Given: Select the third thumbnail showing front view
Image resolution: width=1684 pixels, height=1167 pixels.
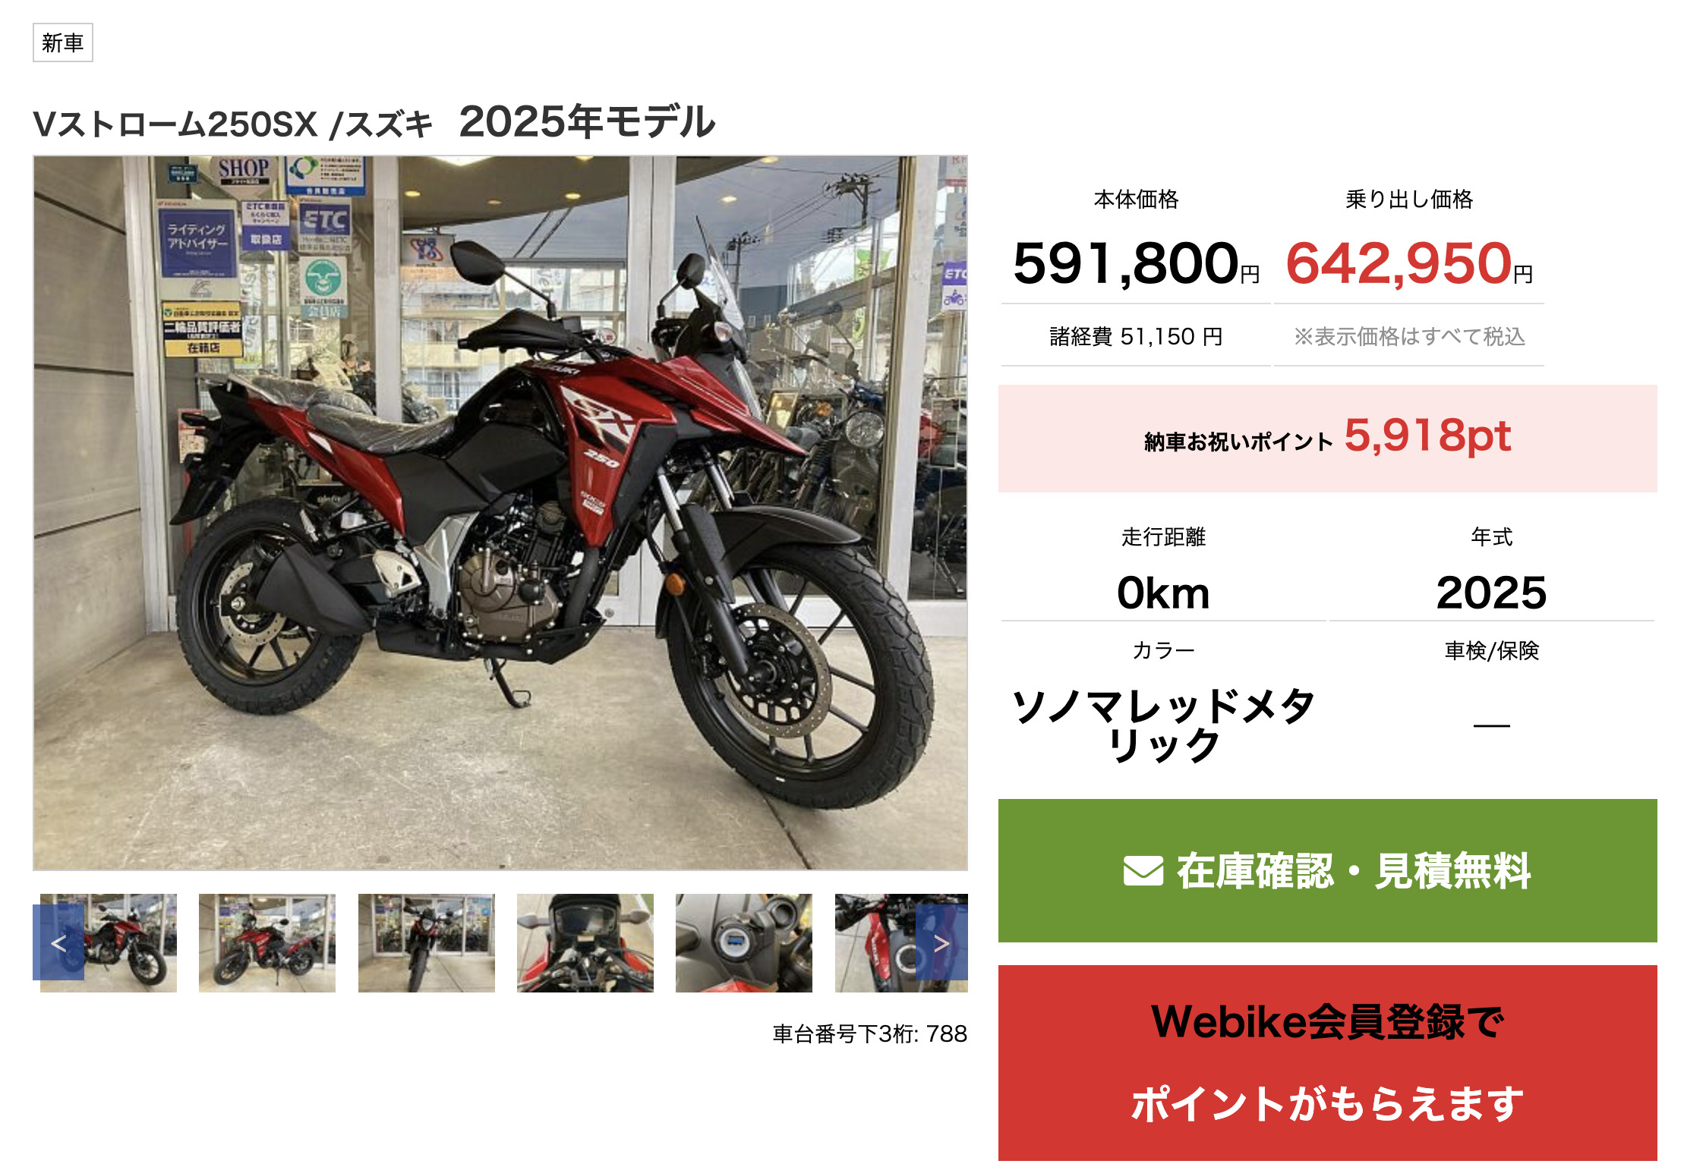Looking at the screenshot, I should point(427,942).
